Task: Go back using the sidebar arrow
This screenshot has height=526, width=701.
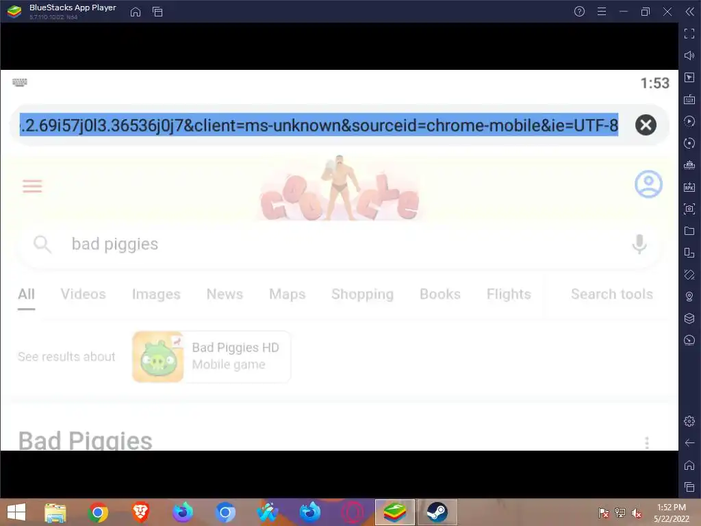Action: pyautogui.click(x=689, y=443)
